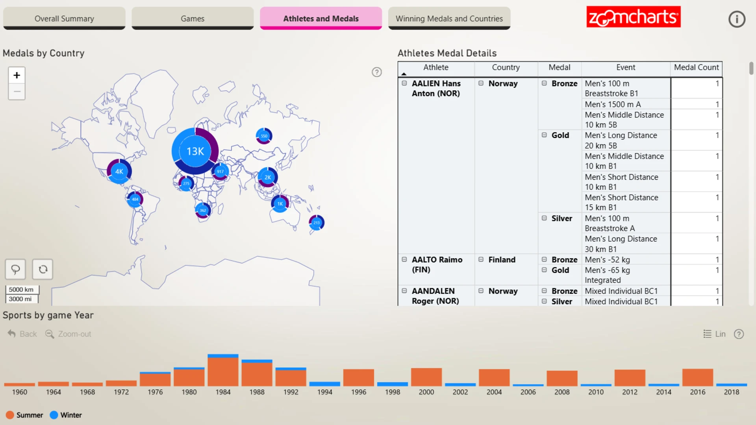This screenshot has width=756, height=425.
Task: Click the 1984 bar in the chart
Action: pyautogui.click(x=223, y=370)
